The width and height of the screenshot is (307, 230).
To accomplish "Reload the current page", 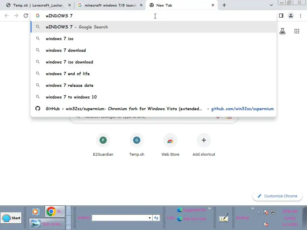I will pos(26,16).
